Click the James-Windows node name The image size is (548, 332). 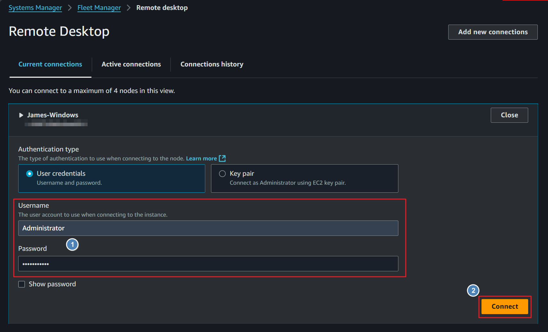[x=53, y=115]
